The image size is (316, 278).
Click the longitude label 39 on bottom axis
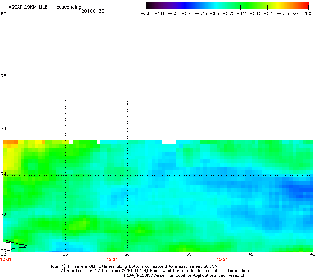point(189,254)
